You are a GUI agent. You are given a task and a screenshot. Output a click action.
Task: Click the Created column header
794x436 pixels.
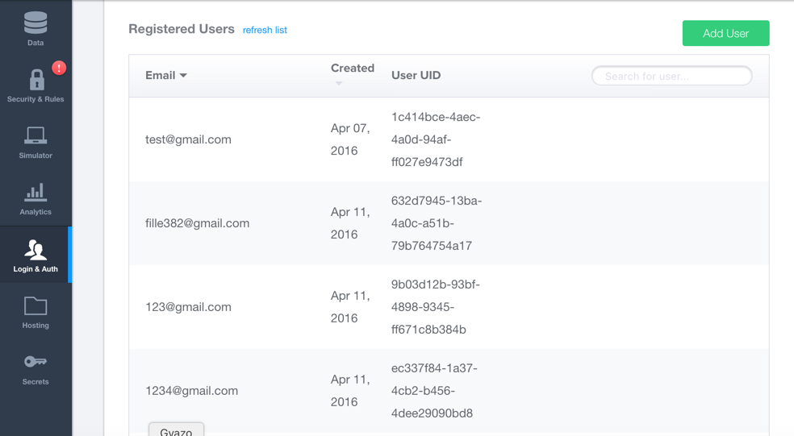pyautogui.click(x=353, y=69)
